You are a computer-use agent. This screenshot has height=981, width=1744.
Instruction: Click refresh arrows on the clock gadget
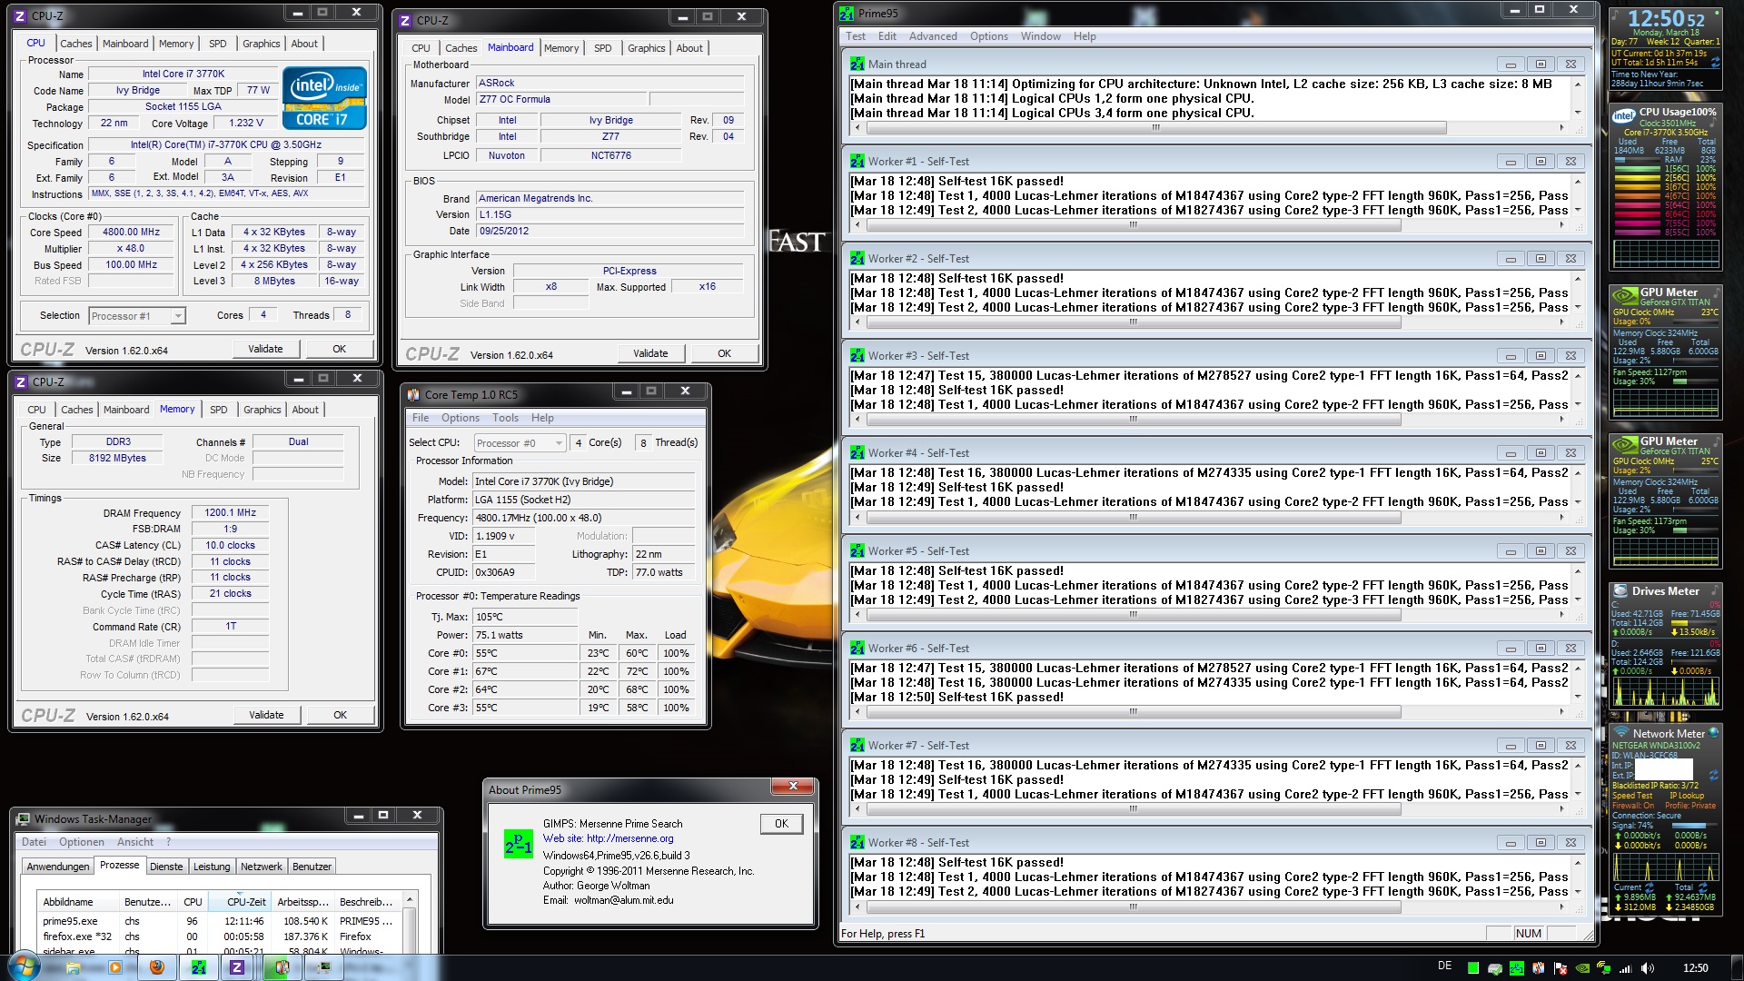(x=1714, y=62)
